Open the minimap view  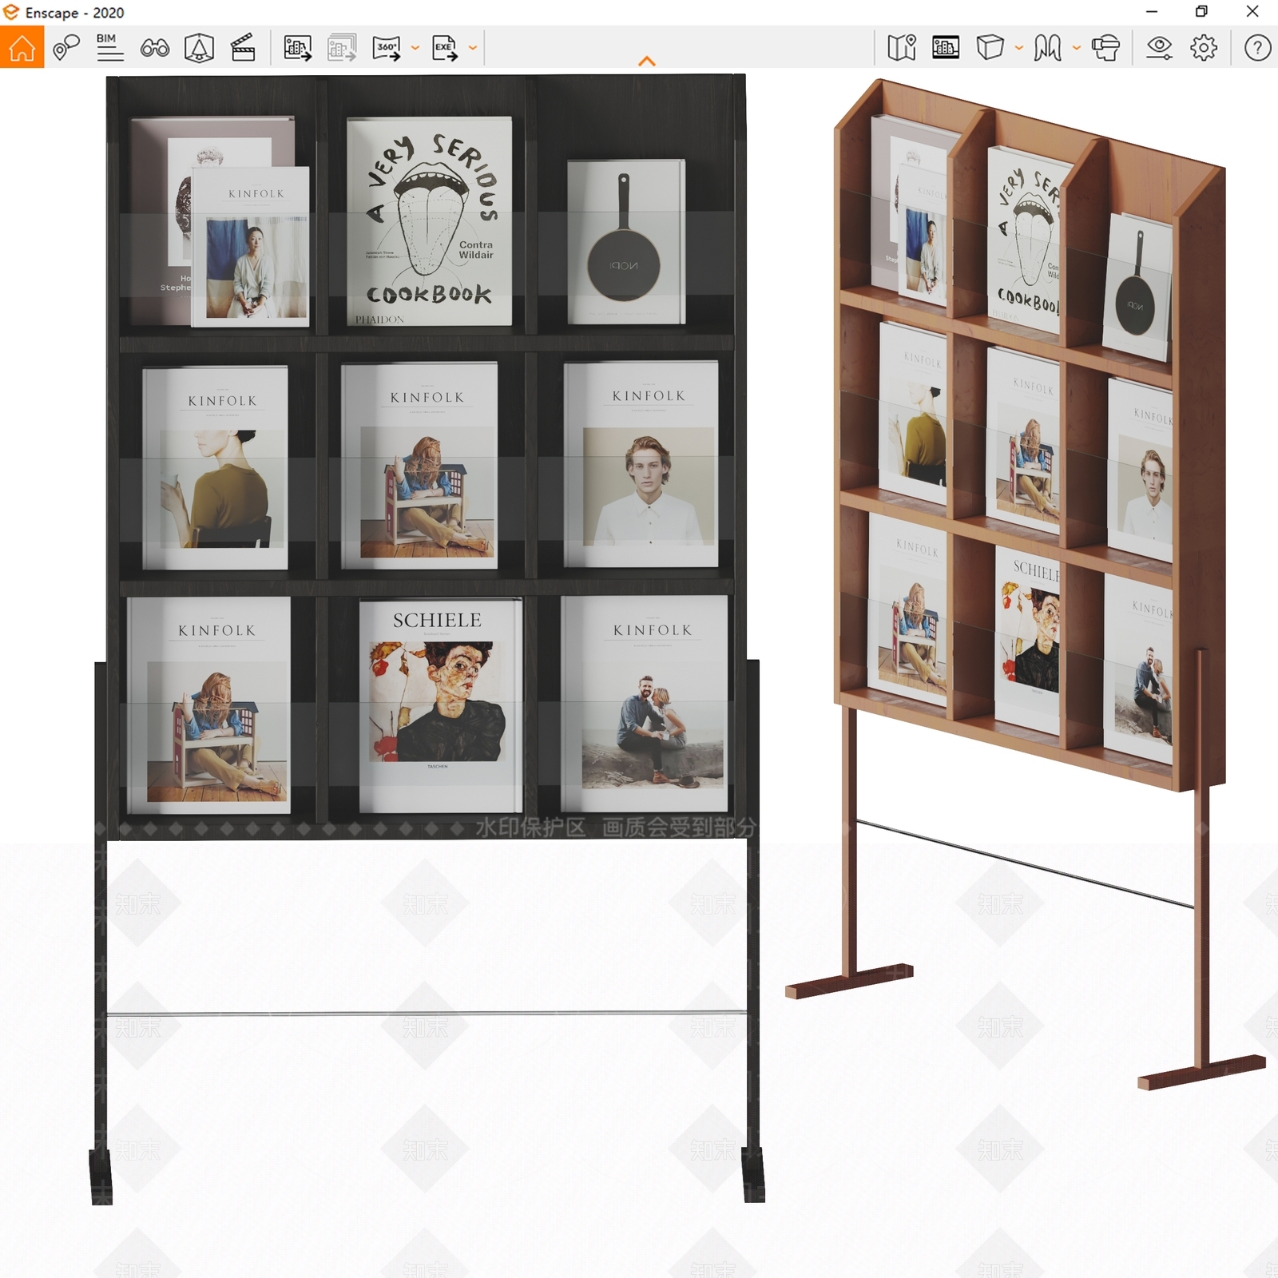pos(902,48)
